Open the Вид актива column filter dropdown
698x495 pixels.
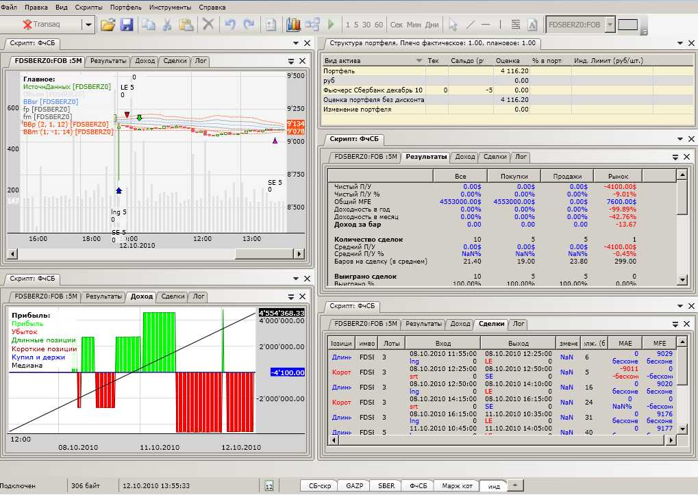click(419, 60)
